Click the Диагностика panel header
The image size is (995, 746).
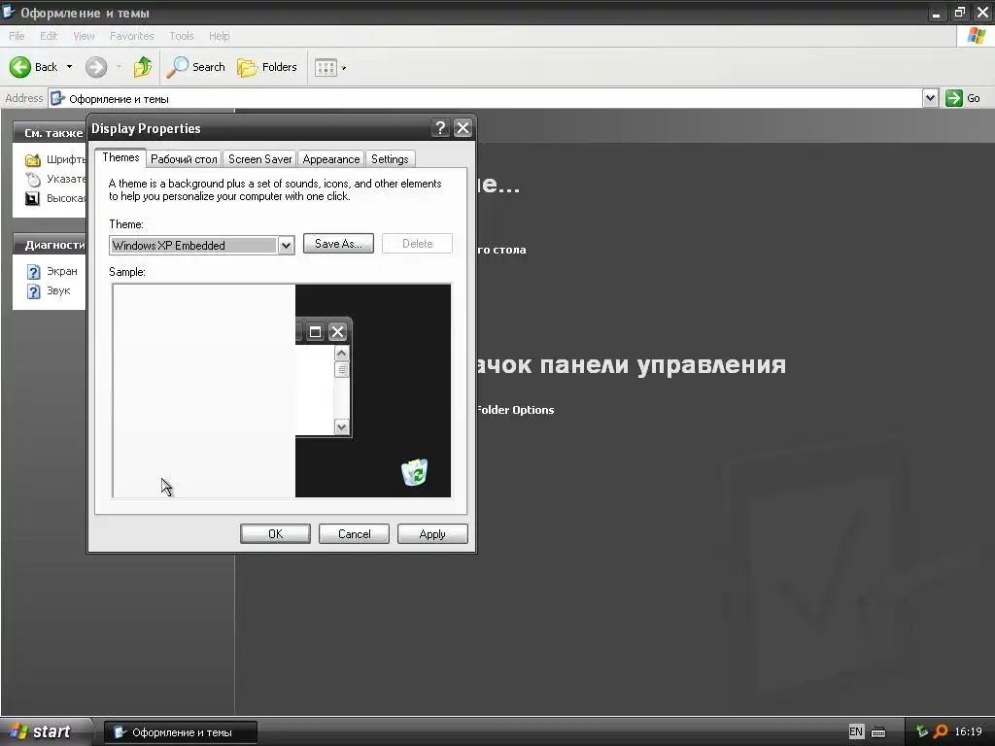pos(50,245)
